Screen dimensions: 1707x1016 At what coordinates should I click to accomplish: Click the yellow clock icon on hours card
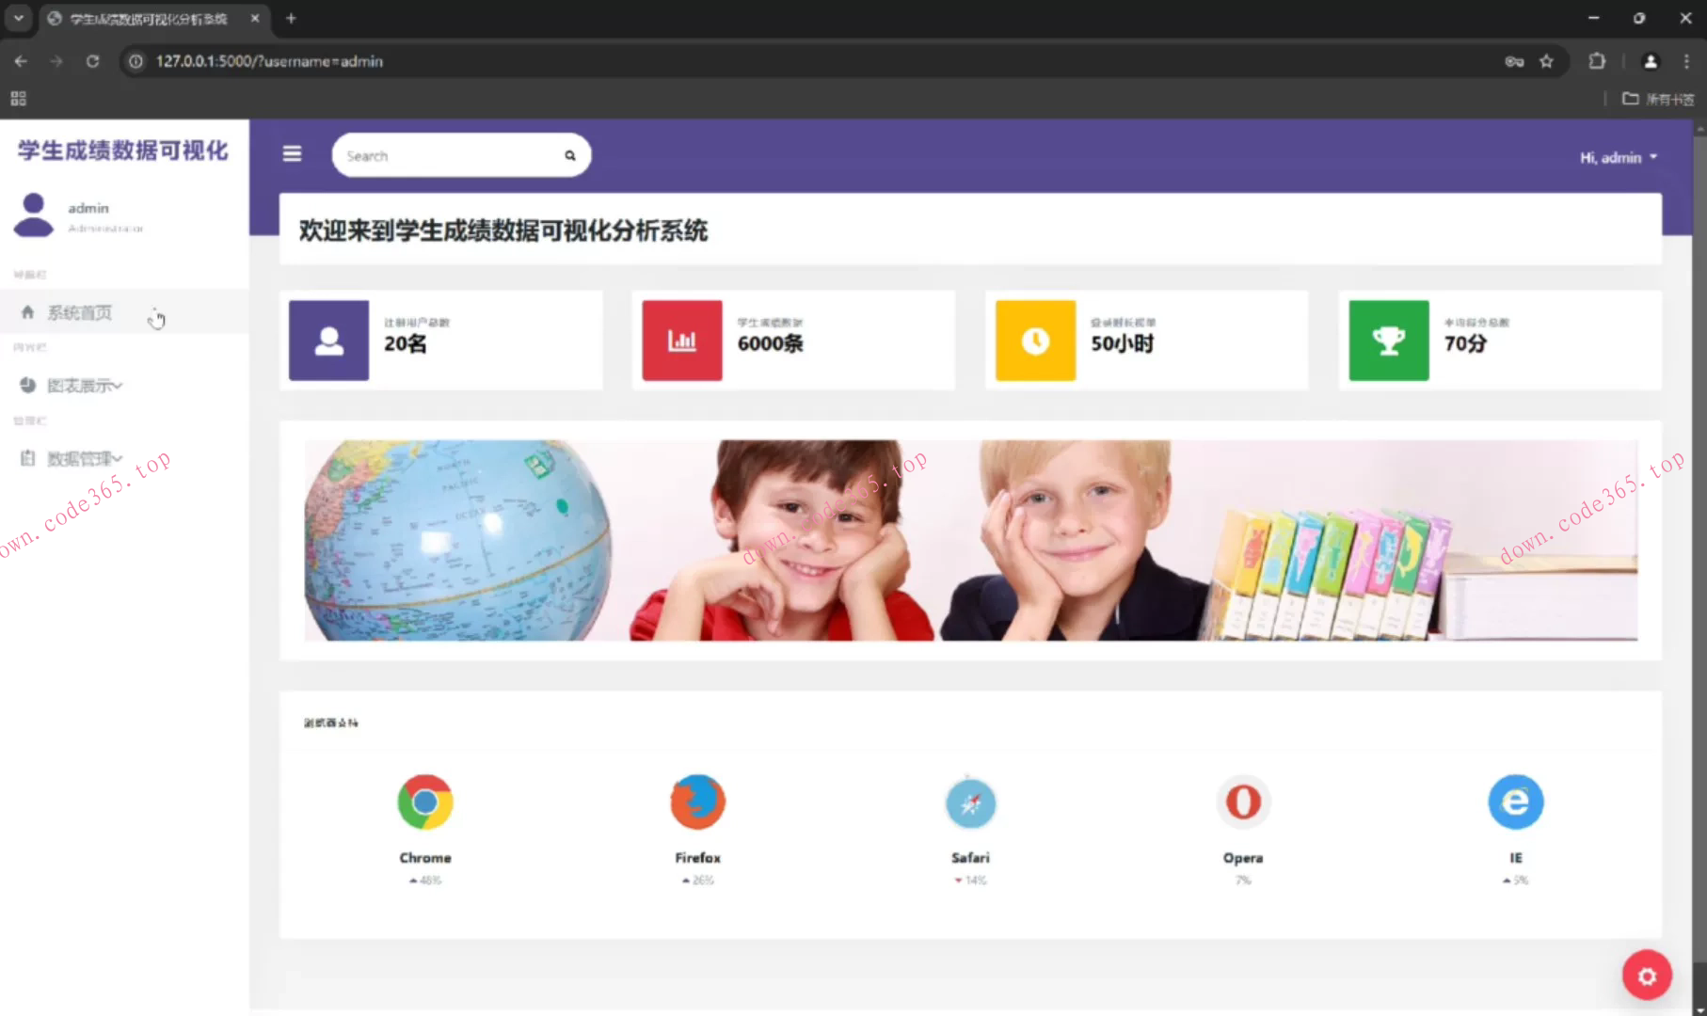click(x=1035, y=340)
